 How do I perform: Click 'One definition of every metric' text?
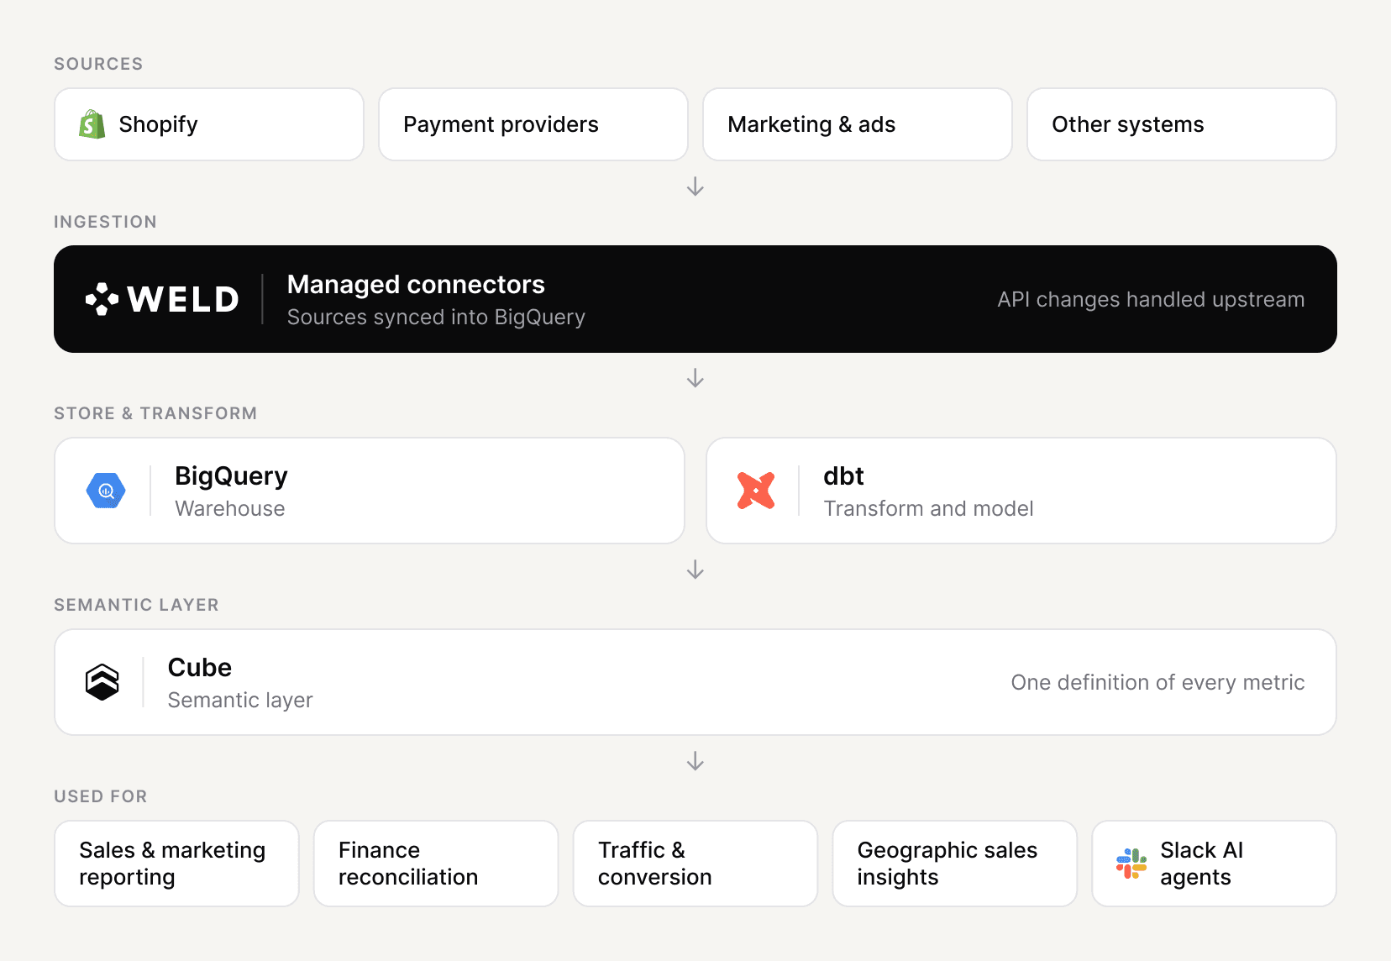(x=1157, y=682)
